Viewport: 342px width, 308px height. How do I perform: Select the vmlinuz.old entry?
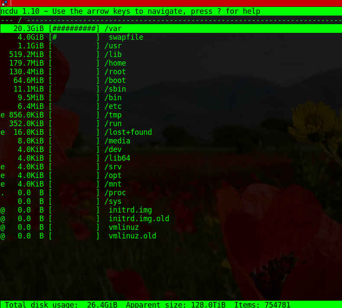point(171,236)
